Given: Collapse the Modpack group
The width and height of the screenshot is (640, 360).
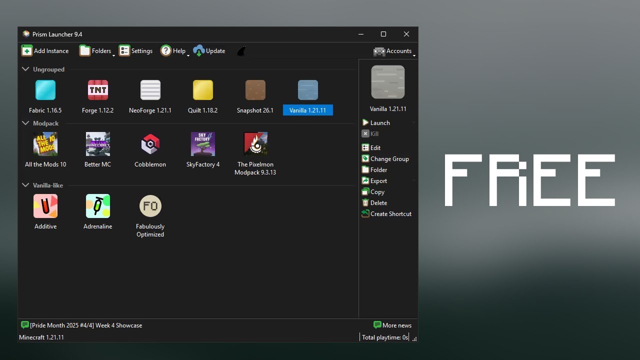Looking at the screenshot, I should point(25,123).
